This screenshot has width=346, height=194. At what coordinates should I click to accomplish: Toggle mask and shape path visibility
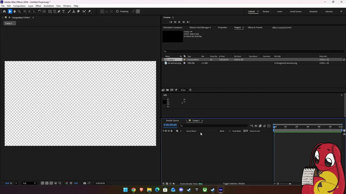[x=51, y=183]
